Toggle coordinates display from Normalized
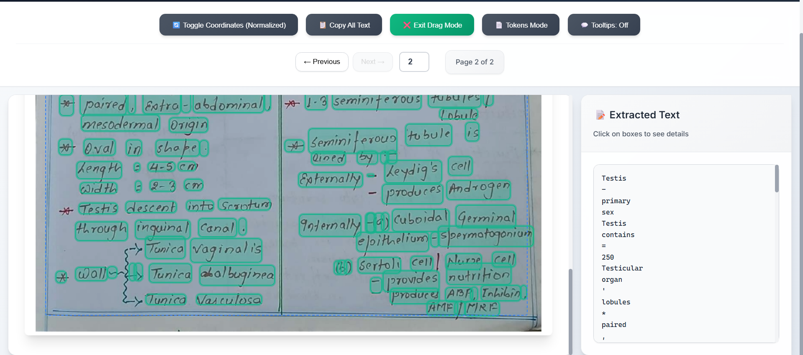Image resolution: width=803 pixels, height=355 pixels. 228,25
